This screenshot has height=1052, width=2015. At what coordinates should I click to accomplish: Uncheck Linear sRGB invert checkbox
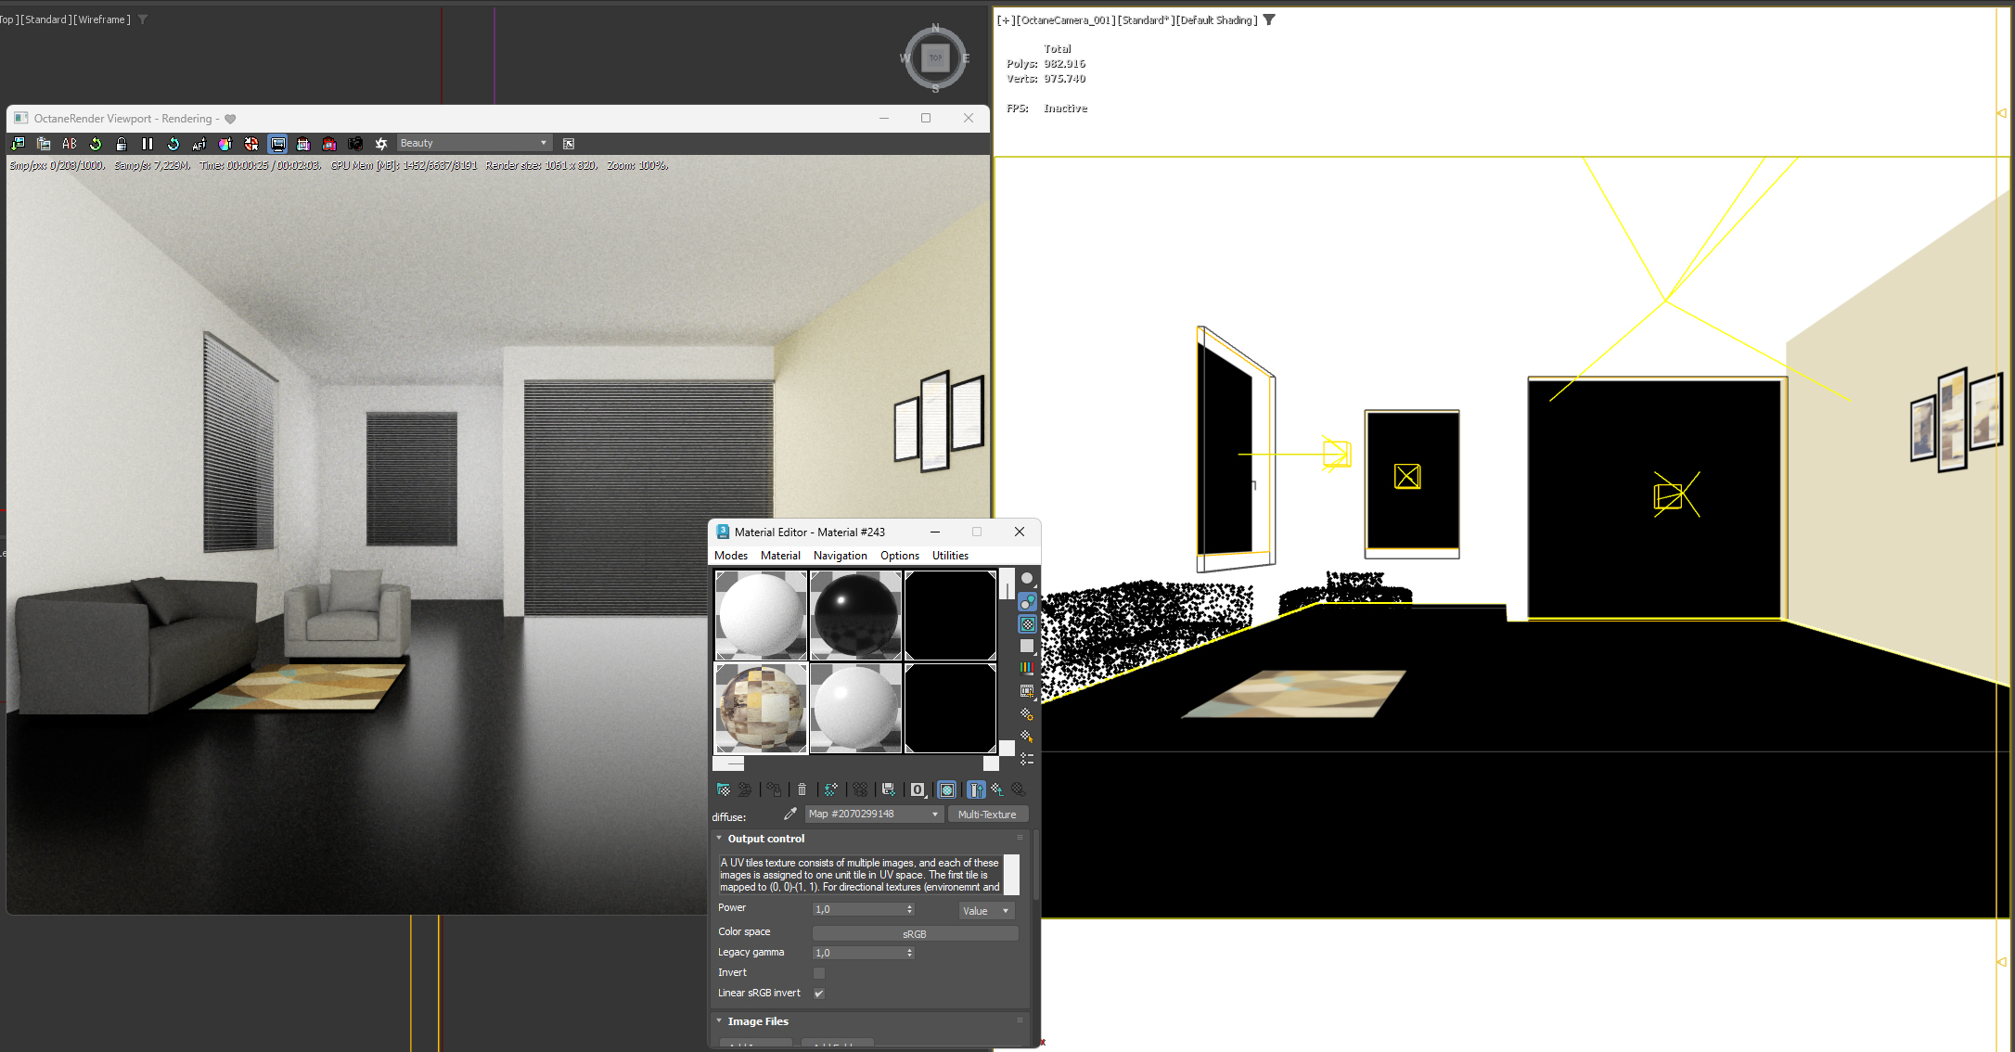click(x=819, y=994)
